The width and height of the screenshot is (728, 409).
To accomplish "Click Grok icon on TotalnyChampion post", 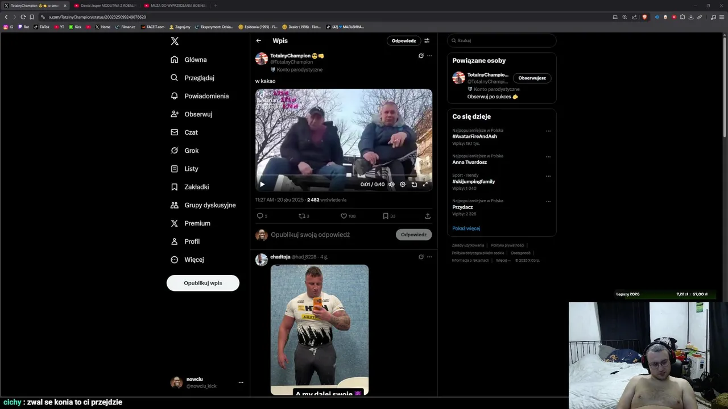I will [x=421, y=56].
